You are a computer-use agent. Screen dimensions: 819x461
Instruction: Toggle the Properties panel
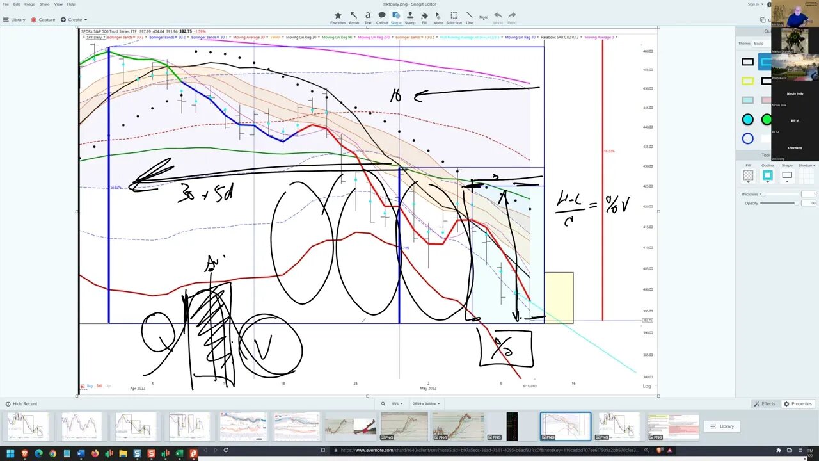798,404
